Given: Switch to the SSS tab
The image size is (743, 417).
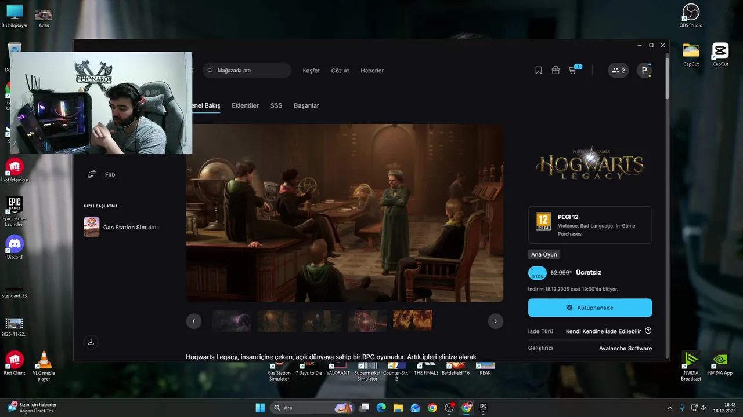Looking at the screenshot, I should (x=276, y=105).
